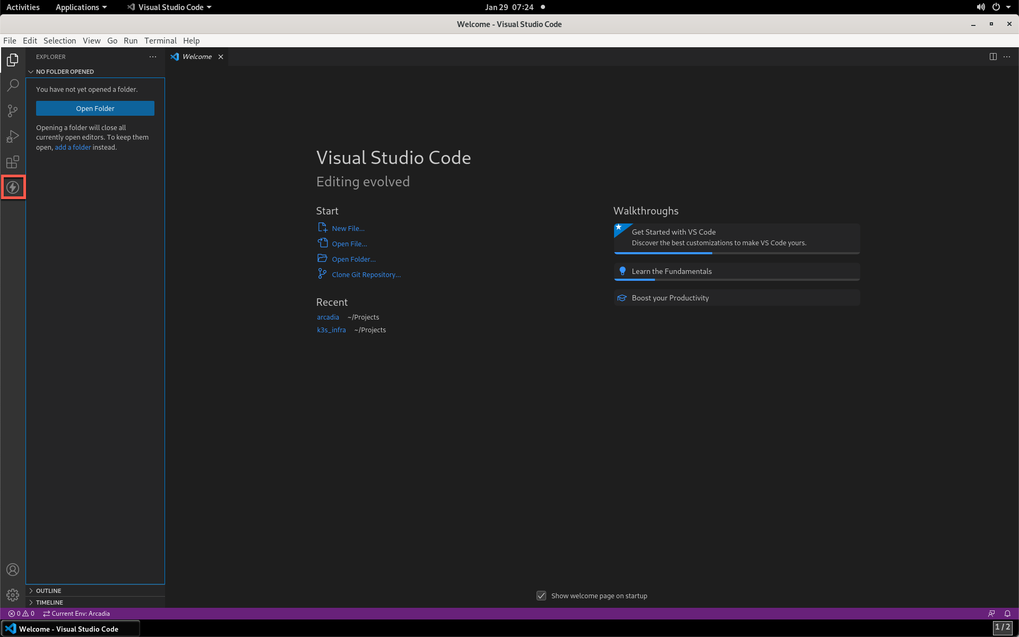Open the Run and Debug view icon
Image resolution: width=1019 pixels, height=637 pixels.
pyautogui.click(x=13, y=136)
